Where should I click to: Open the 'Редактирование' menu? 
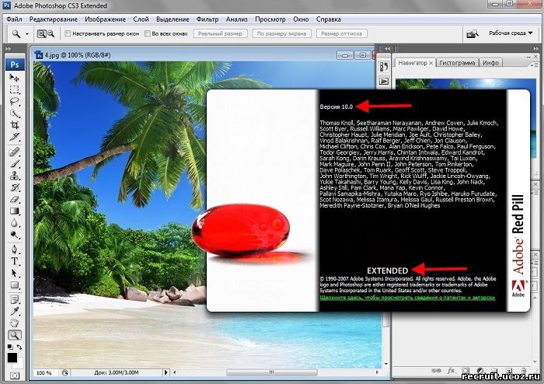point(54,19)
